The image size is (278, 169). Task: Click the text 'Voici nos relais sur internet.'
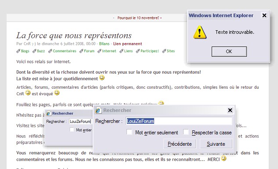tap(43, 61)
